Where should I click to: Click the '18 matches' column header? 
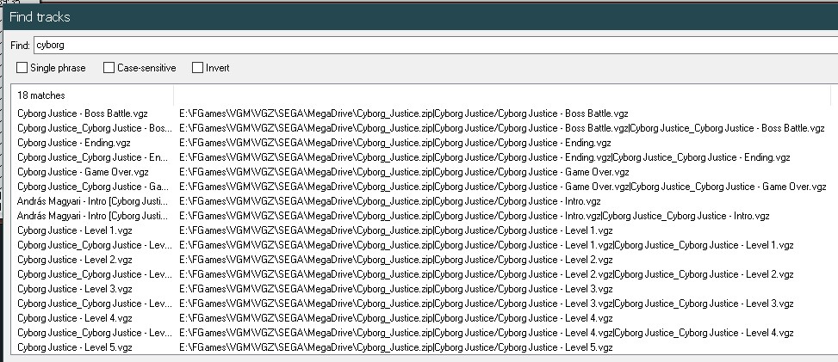pyautogui.click(x=92, y=95)
